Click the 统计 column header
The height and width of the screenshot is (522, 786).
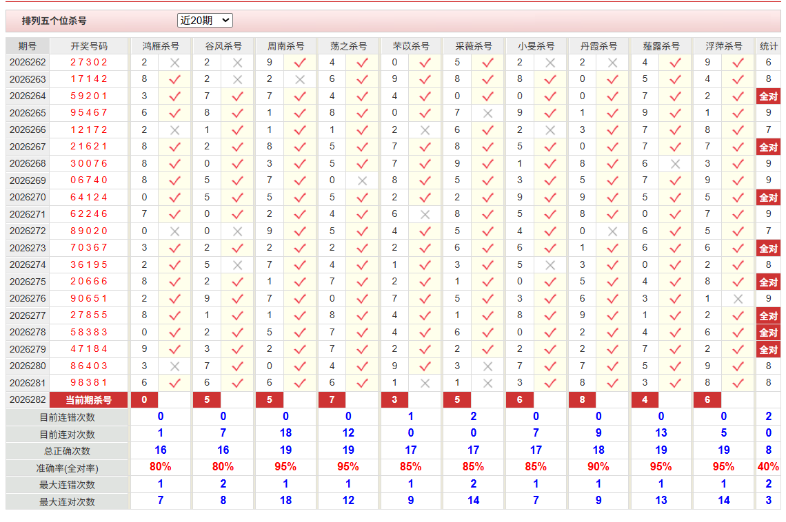[x=769, y=46]
